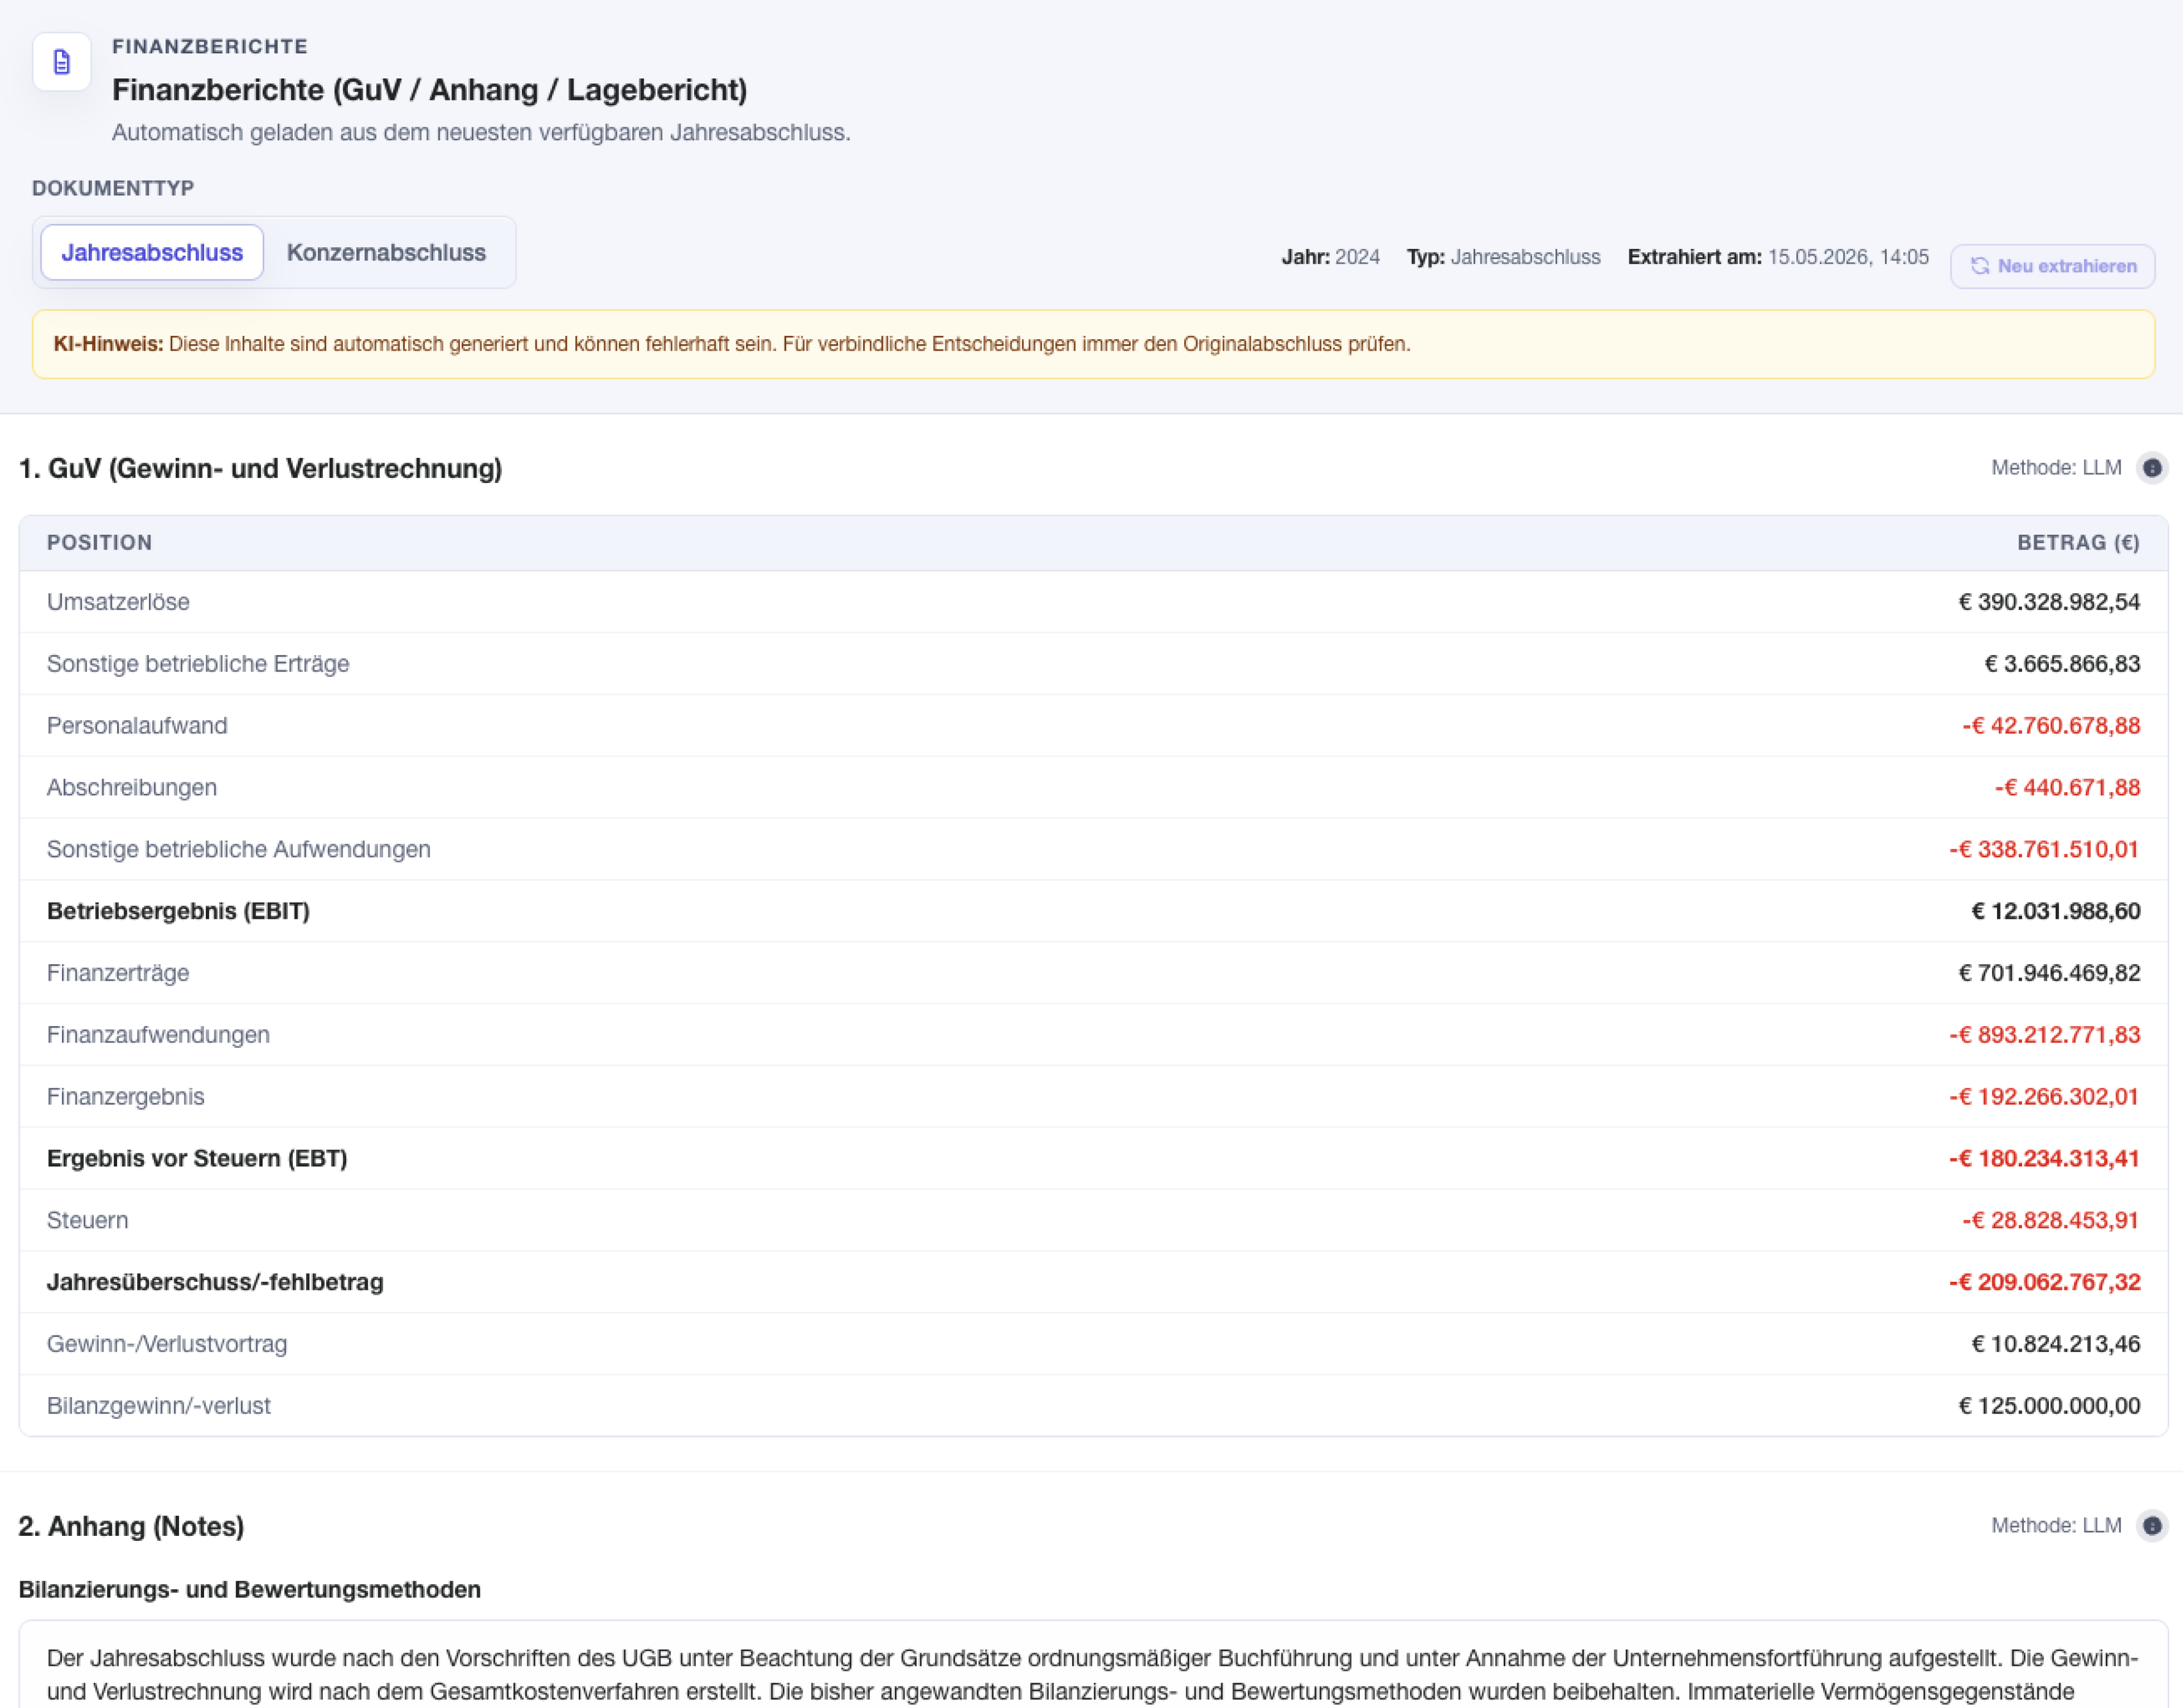This screenshot has width=2183, height=1708.
Task: Open info icon next to GuV Methode: LLM
Action: (2152, 468)
